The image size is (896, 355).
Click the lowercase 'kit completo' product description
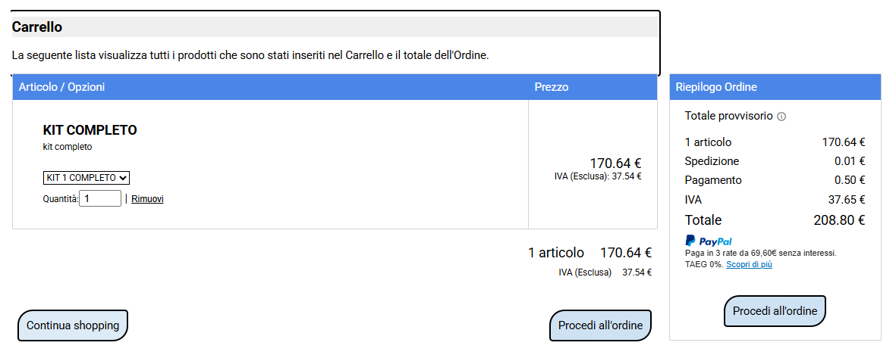[68, 147]
